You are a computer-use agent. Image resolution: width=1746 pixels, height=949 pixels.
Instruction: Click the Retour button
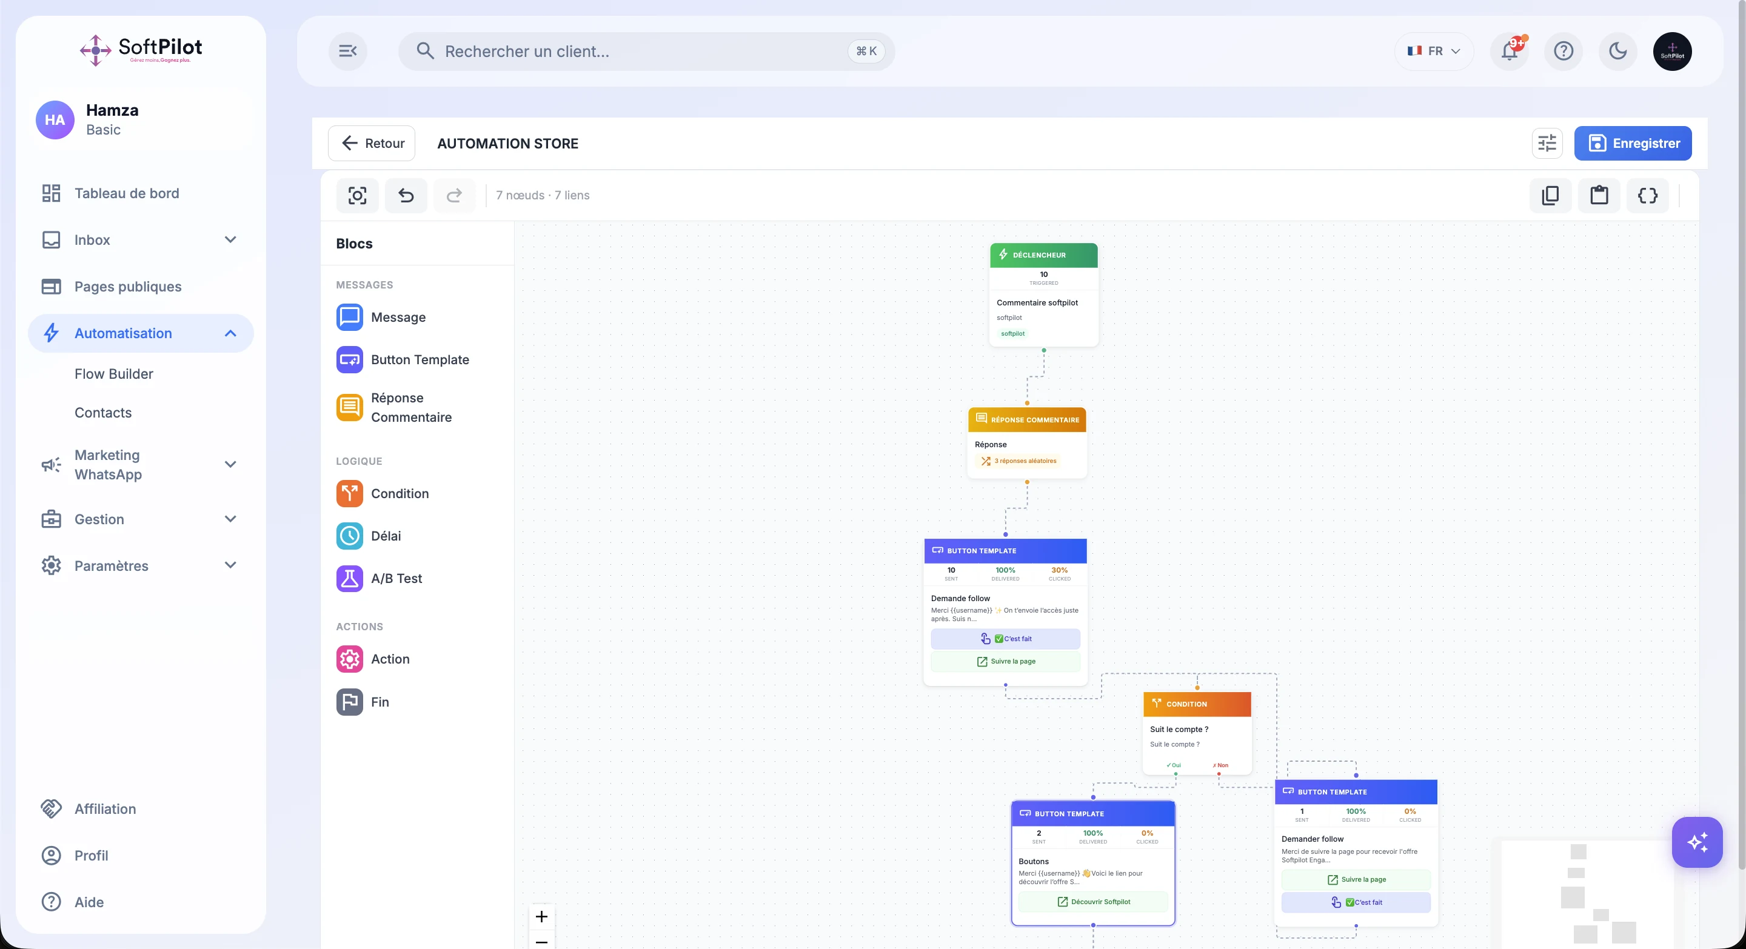(372, 143)
